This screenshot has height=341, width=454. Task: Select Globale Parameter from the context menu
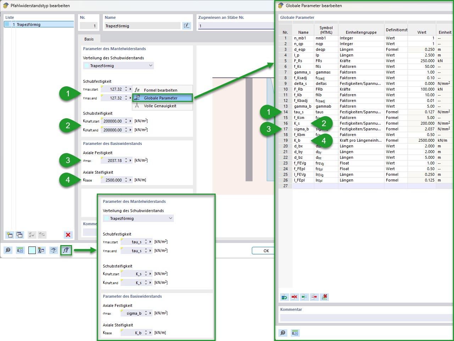[162, 97]
